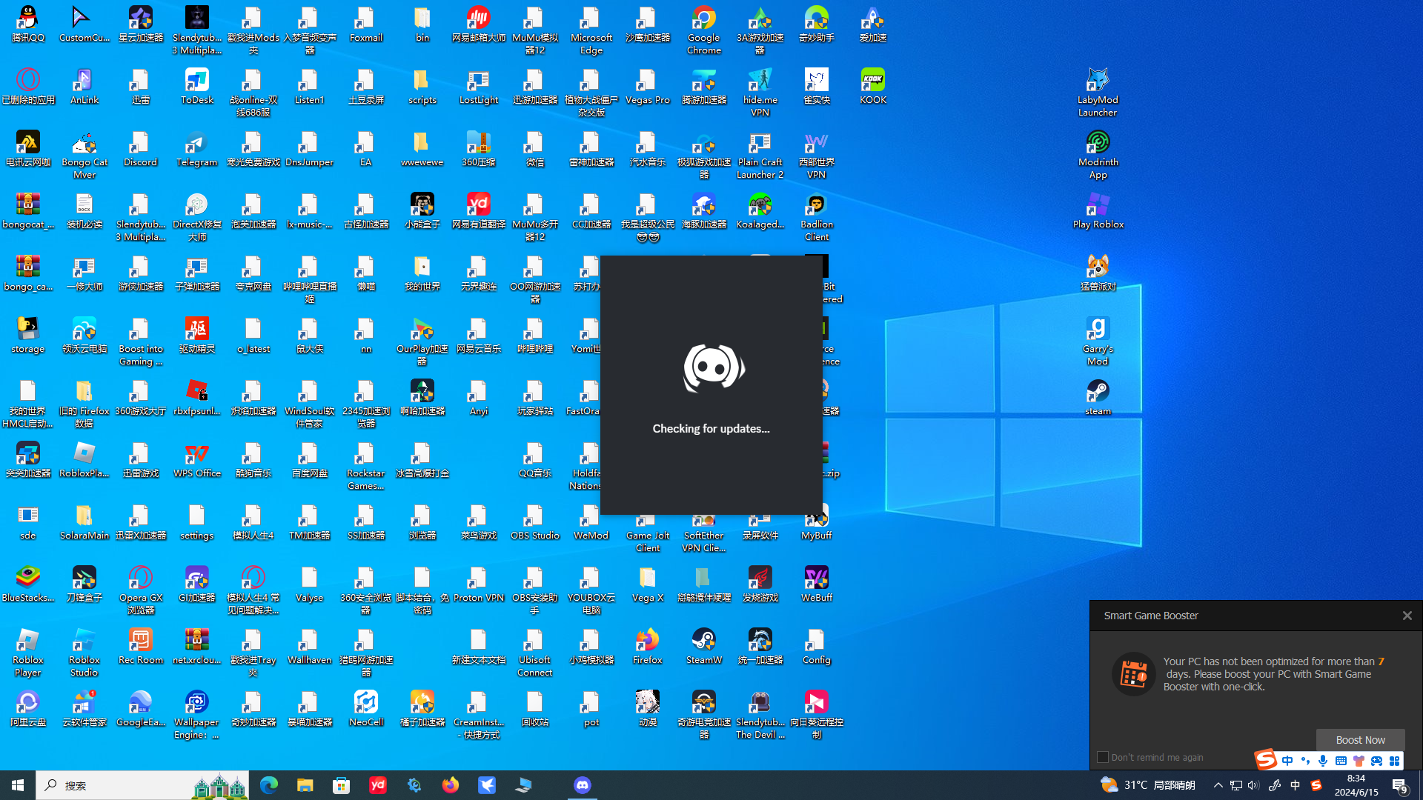Open Sogou toolbox grid menu
The width and height of the screenshot is (1423, 800).
(x=1394, y=761)
